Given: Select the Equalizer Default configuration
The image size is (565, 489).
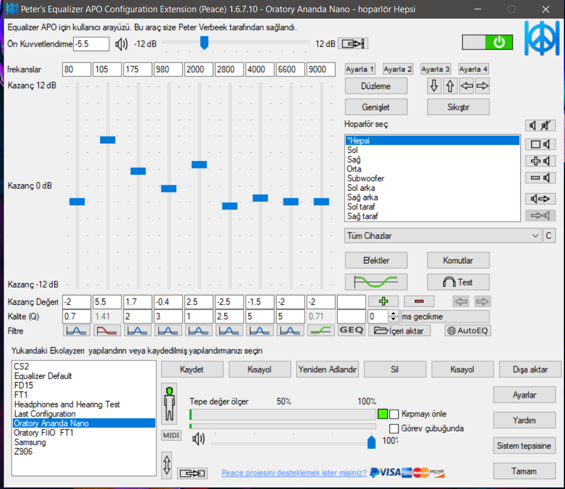Looking at the screenshot, I should (x=84, y=376).
